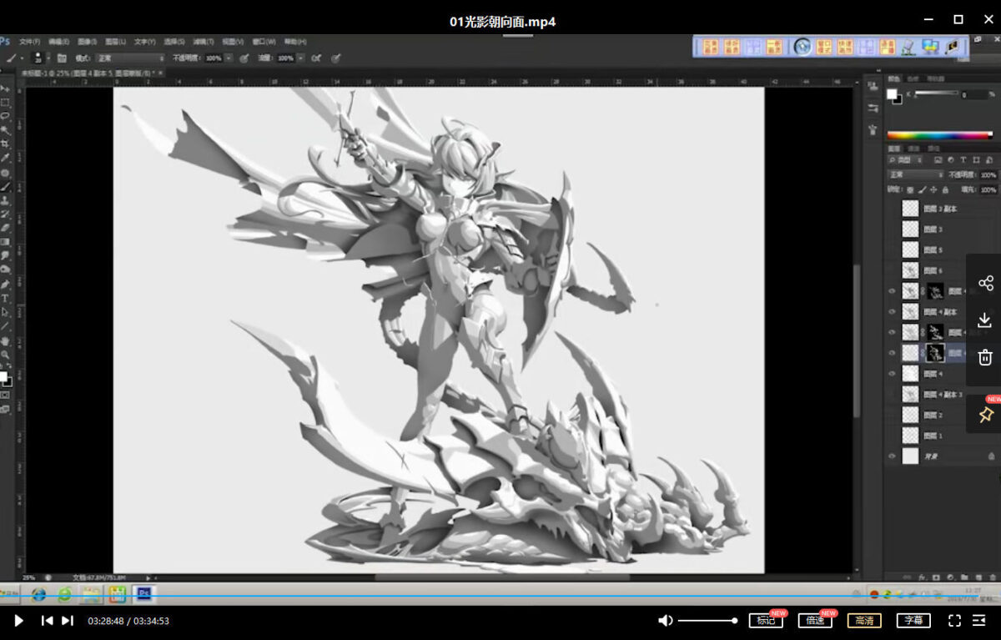Open the 图像(I) menu

(x=88, y=41)
